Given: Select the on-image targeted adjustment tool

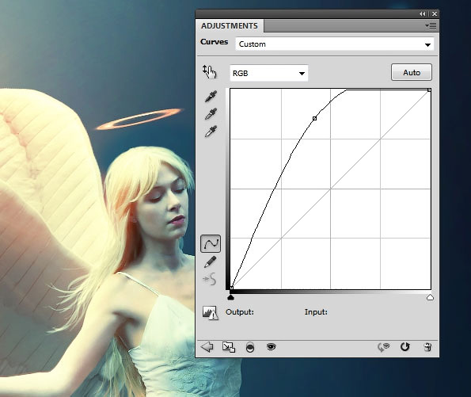Looking at the screenshot, I should pyautogui.click(x=209, y=72).
